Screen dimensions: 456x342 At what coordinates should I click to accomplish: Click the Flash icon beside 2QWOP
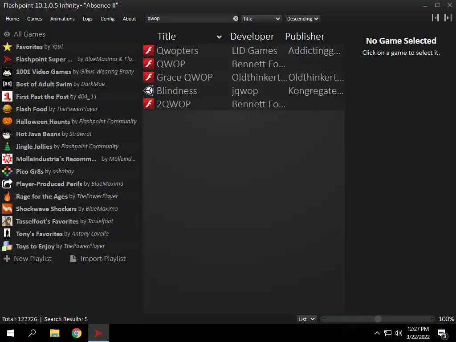(149, 104)
